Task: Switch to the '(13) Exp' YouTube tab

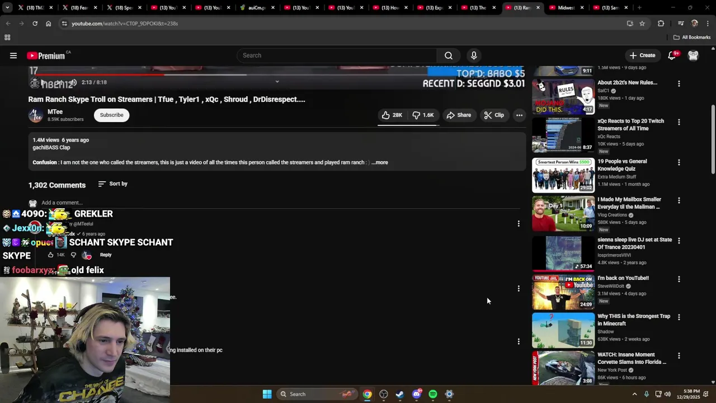Action: point(434,8)
